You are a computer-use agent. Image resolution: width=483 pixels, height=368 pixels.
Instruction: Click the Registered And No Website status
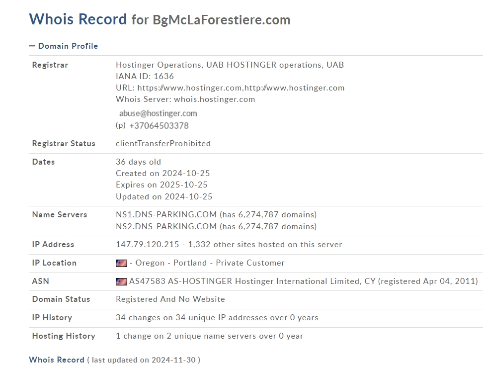pyautogui.click(x=170, y=299)
